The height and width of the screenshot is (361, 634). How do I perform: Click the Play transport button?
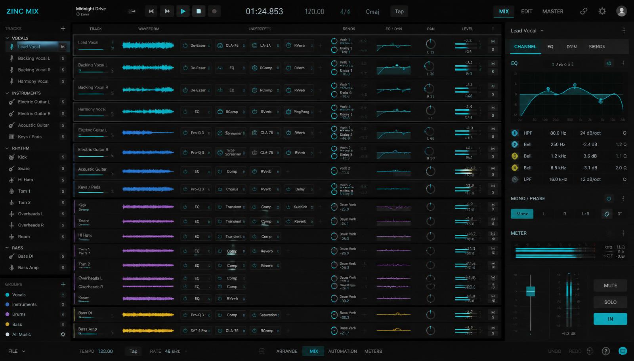point(183,11)
